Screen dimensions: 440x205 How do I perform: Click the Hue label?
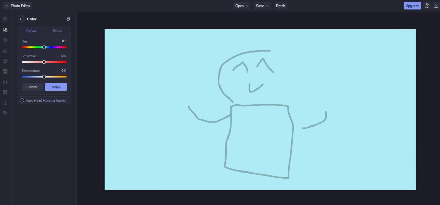(24, 41)
